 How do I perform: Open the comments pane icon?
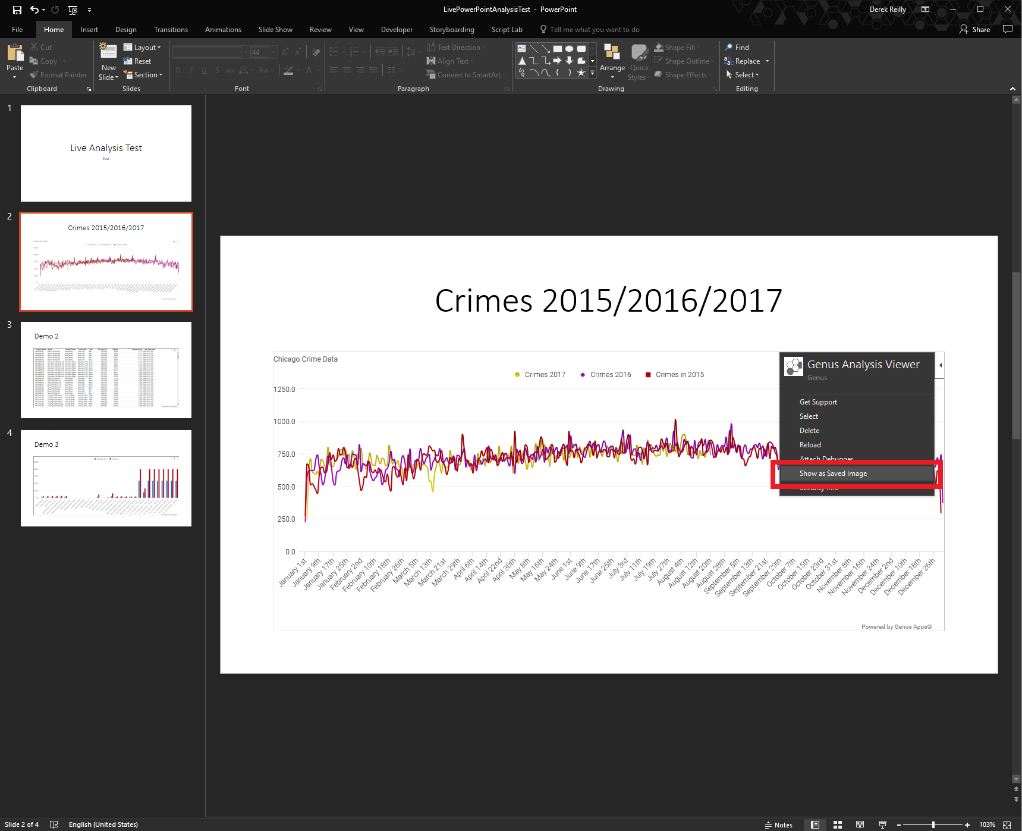point(1007,29)
